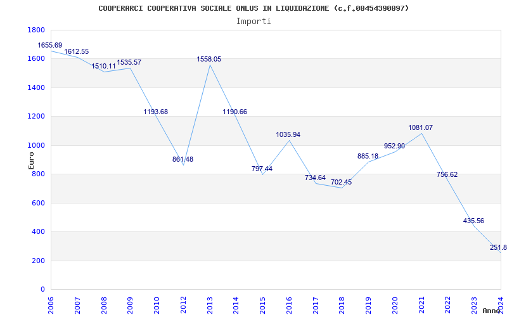The width and height of the screenshot is (507, 317).
Task: Click the 600 y-axis tick label
Action: (40, 203)
